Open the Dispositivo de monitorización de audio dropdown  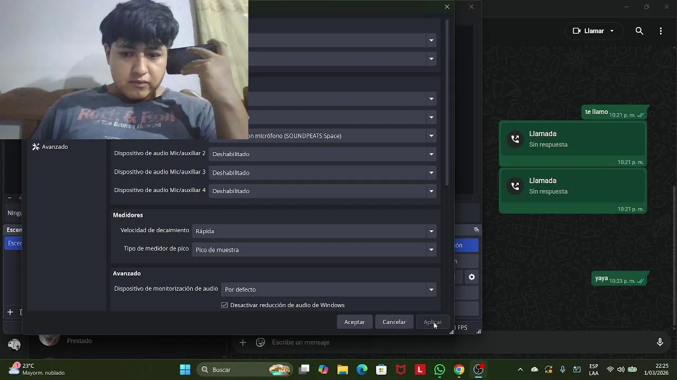[329, 289]
